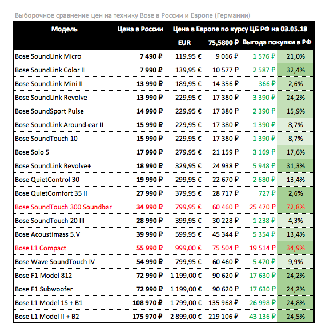The height and width of the screenshot is (332, 330).
Task: Click the red 72,8% cell
Action: [296, 207]
